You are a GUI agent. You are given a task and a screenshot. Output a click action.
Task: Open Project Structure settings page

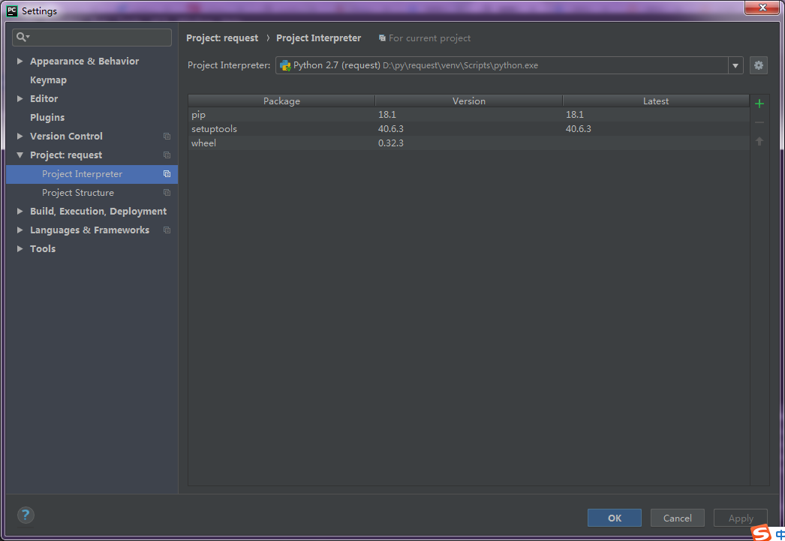pos(77,193)
